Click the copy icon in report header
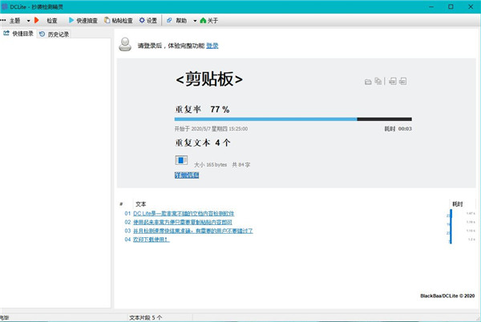This screenshot has width=481, height=322. point(378,82)
